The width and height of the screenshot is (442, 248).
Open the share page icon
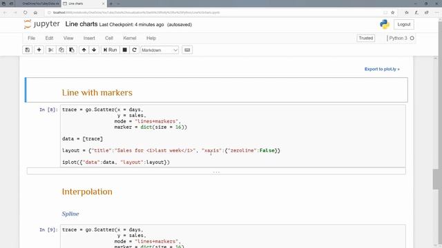coord(427,12)
